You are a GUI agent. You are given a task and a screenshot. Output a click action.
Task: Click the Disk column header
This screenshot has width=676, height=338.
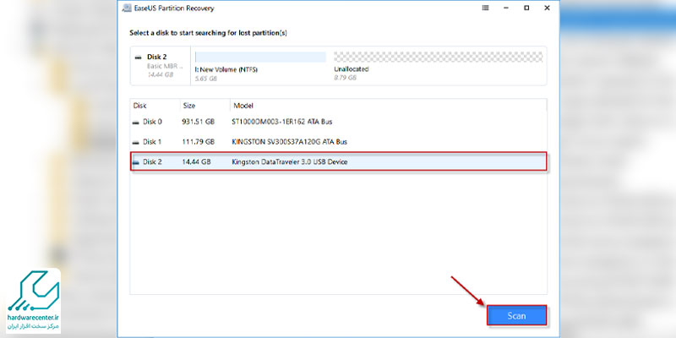139,106
